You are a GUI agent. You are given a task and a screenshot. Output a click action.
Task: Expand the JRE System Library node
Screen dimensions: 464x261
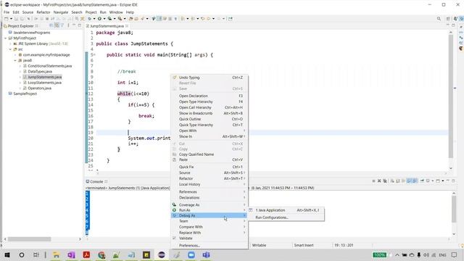pos(11,43)
